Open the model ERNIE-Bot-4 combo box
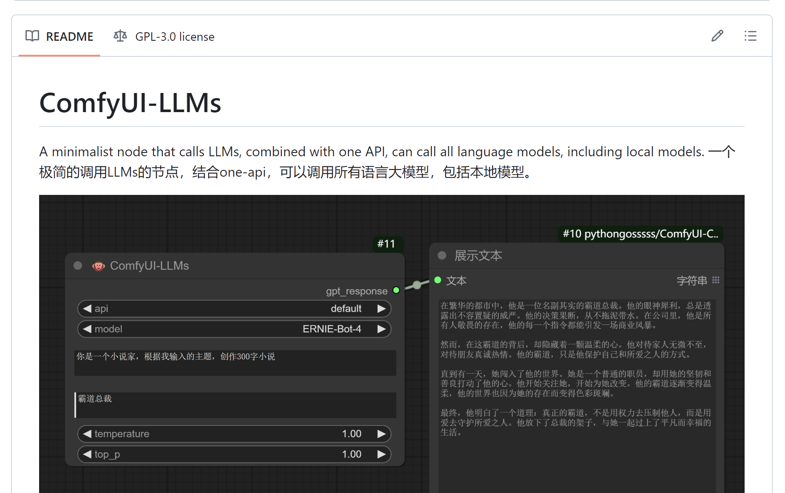 click(234, 329)
